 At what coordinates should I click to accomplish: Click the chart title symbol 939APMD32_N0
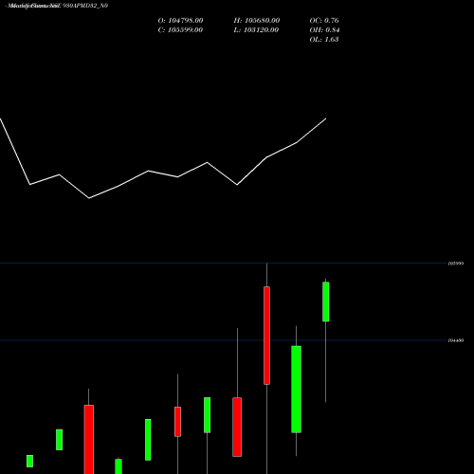pyautogui.click(x=85, y=6)
